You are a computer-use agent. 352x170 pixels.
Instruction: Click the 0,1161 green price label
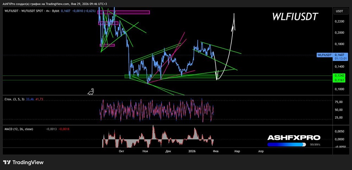pos(340,80)
